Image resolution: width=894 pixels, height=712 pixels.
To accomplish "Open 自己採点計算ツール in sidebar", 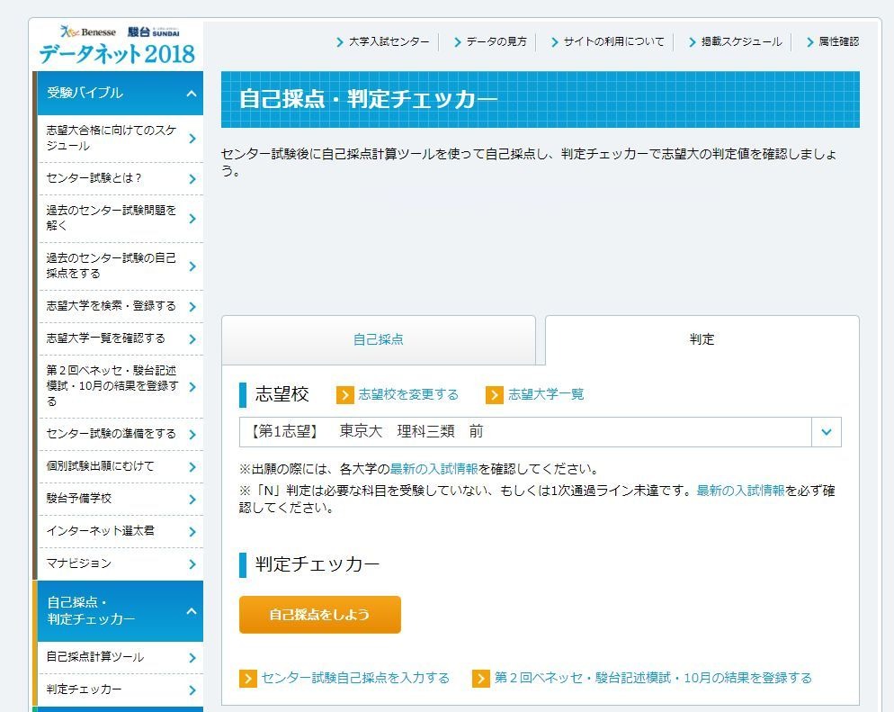I will coord(95,657).
